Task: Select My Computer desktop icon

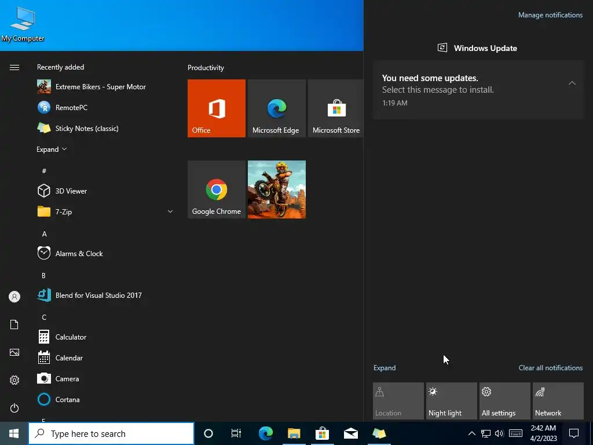Action: coord(23,24)
